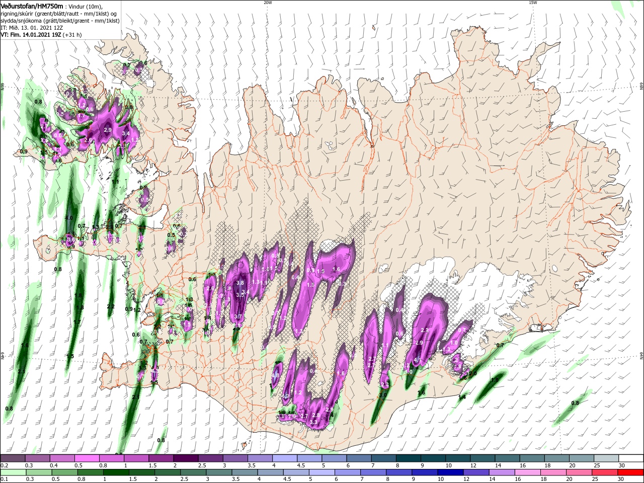
Task: Pick the palest green 0.1 swatch on lower rain scale
Action: [14, 472]
